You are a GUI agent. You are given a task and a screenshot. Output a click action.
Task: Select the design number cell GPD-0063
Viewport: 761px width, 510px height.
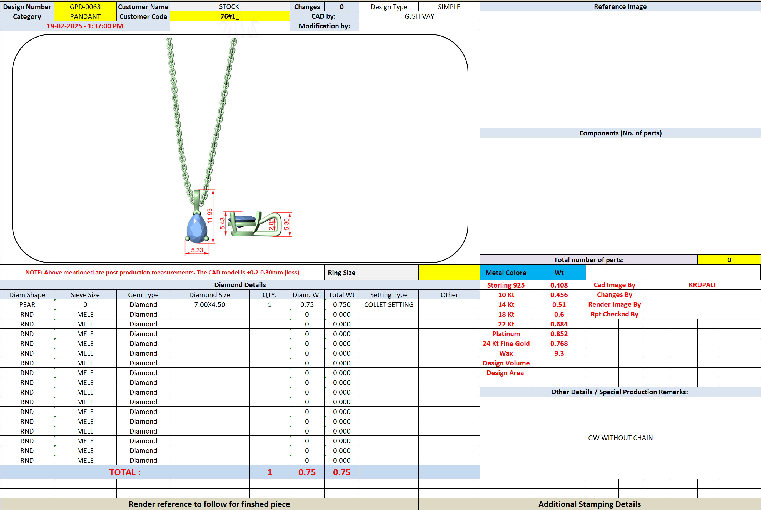(85, 6)
